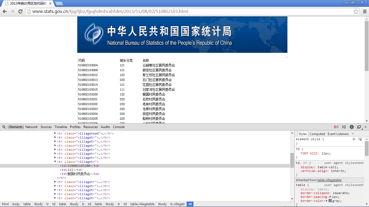The height and width of the screenshot is (207, 369).
Task: Click the new style rule plus icon
Action: (x=354, y=139)
